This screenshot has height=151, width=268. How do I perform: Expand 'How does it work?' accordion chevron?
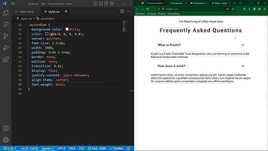243,66
